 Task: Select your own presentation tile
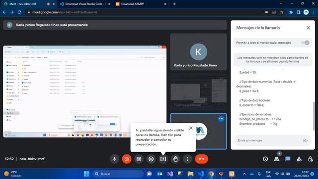point(199,92)
